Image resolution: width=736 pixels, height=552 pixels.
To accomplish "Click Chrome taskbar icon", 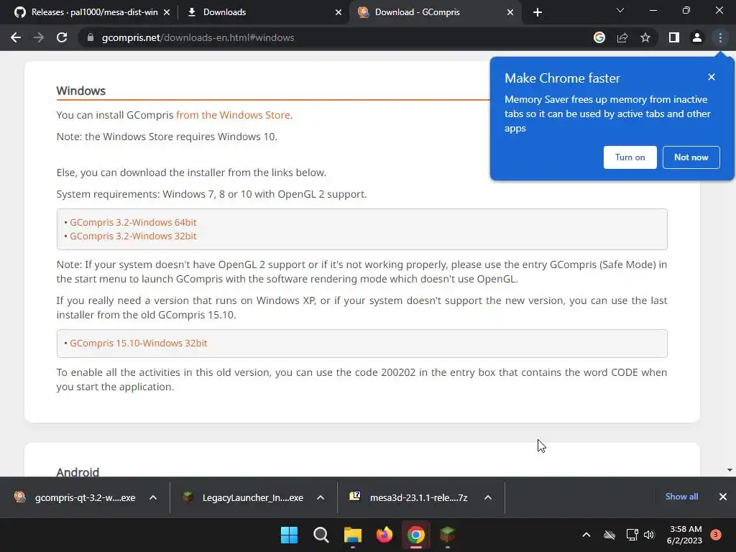I will click(x=416, y=535).
